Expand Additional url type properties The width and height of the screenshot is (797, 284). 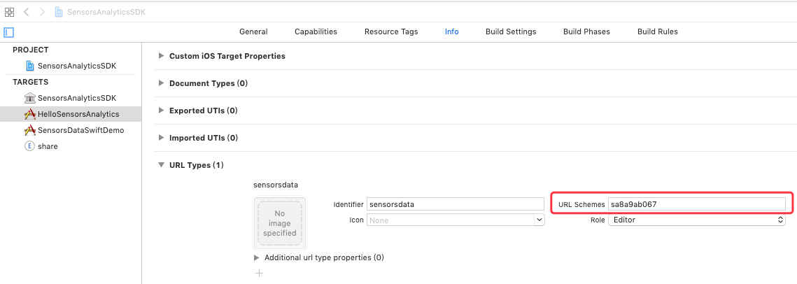(257, 257)
